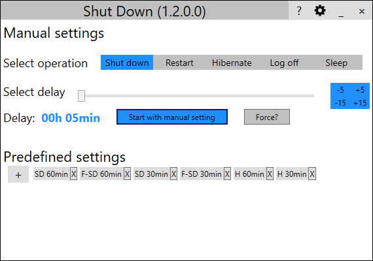Toggle the Force? option

tap(267, 117)
